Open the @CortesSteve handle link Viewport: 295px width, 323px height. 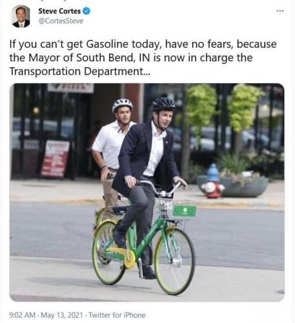click(61, 21)
